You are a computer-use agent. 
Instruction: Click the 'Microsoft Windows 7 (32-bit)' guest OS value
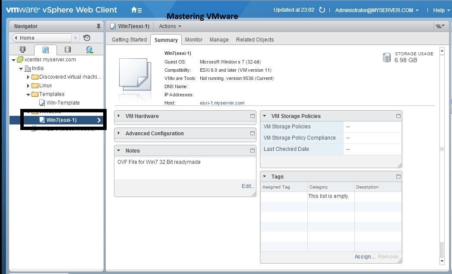tap(230, 62)
